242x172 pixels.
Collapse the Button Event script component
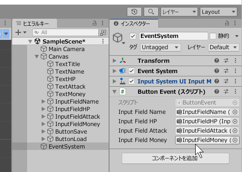[115, 92]
